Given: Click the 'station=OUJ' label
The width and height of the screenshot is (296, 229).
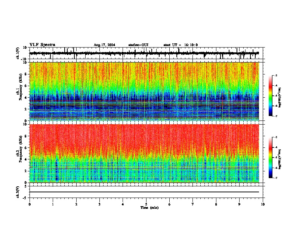Looking at the screenshot, I should (138, 45).
